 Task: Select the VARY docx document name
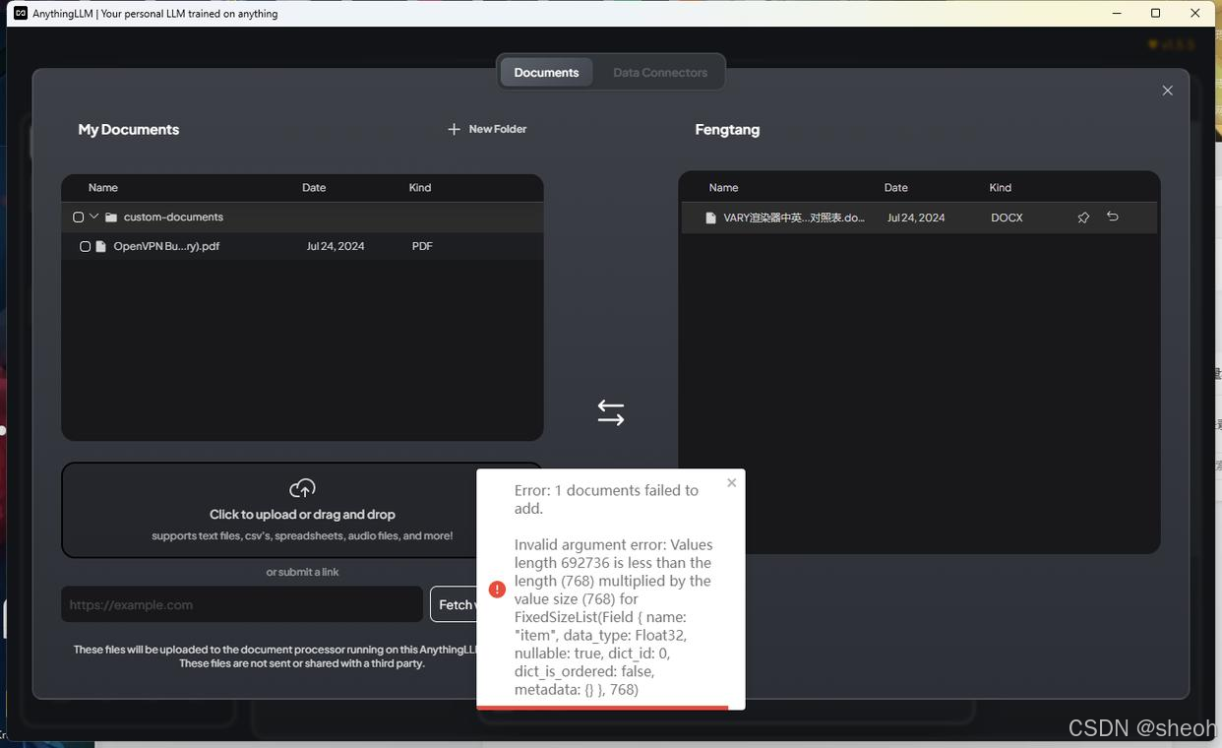pyautogui.click(x=794, y=218)
